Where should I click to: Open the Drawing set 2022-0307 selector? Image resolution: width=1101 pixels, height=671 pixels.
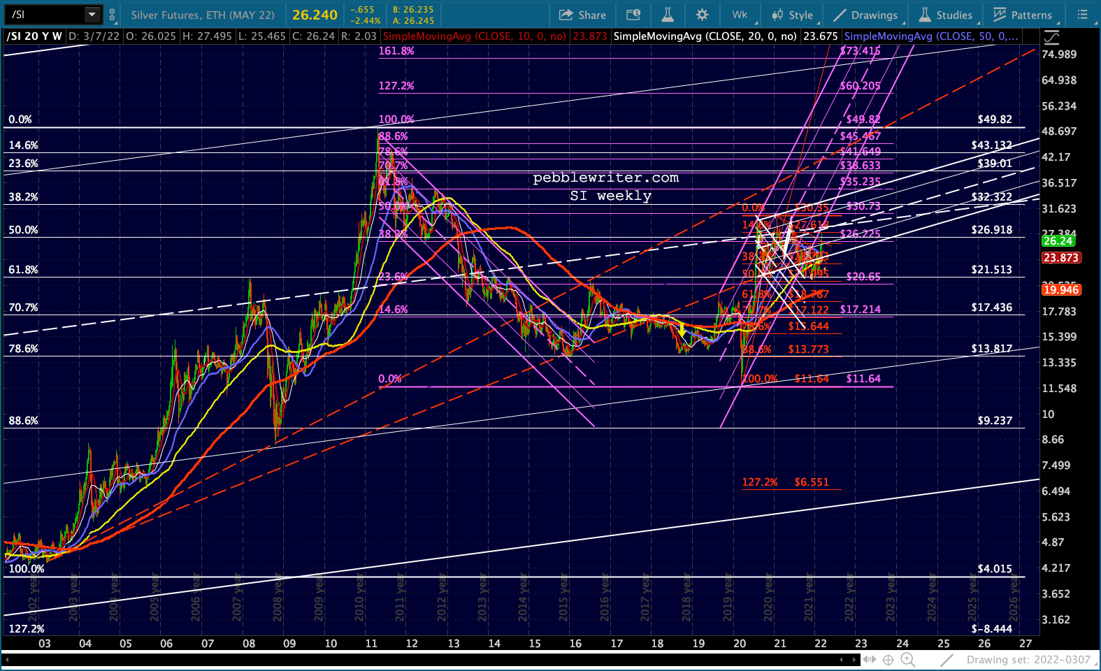click(1028, 659)
